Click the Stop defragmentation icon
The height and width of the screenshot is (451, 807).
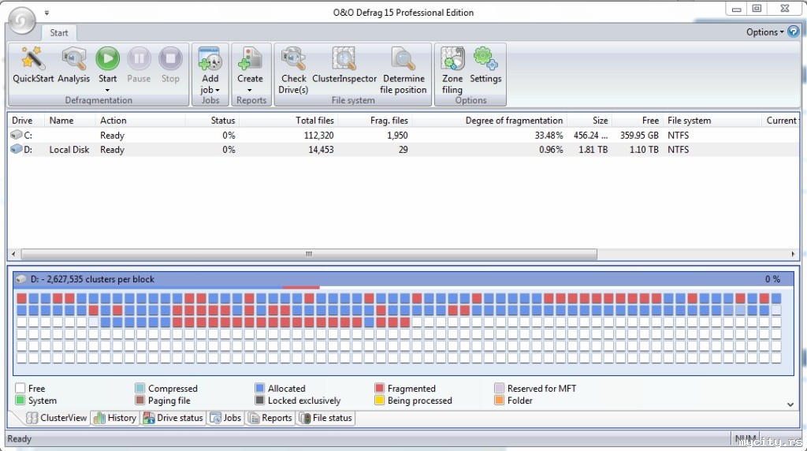pos(170,58)
